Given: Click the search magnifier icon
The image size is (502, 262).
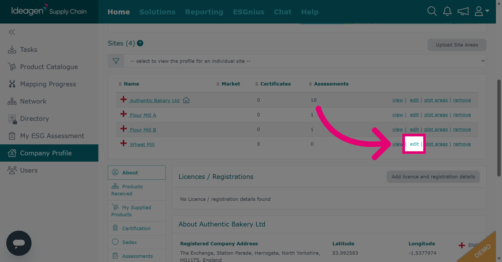Looking at the screenshot, I should tap(432, 11).
